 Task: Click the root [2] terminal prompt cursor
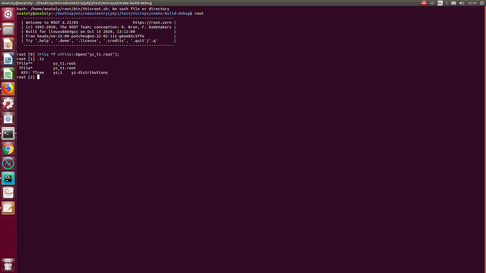(38, 77)
